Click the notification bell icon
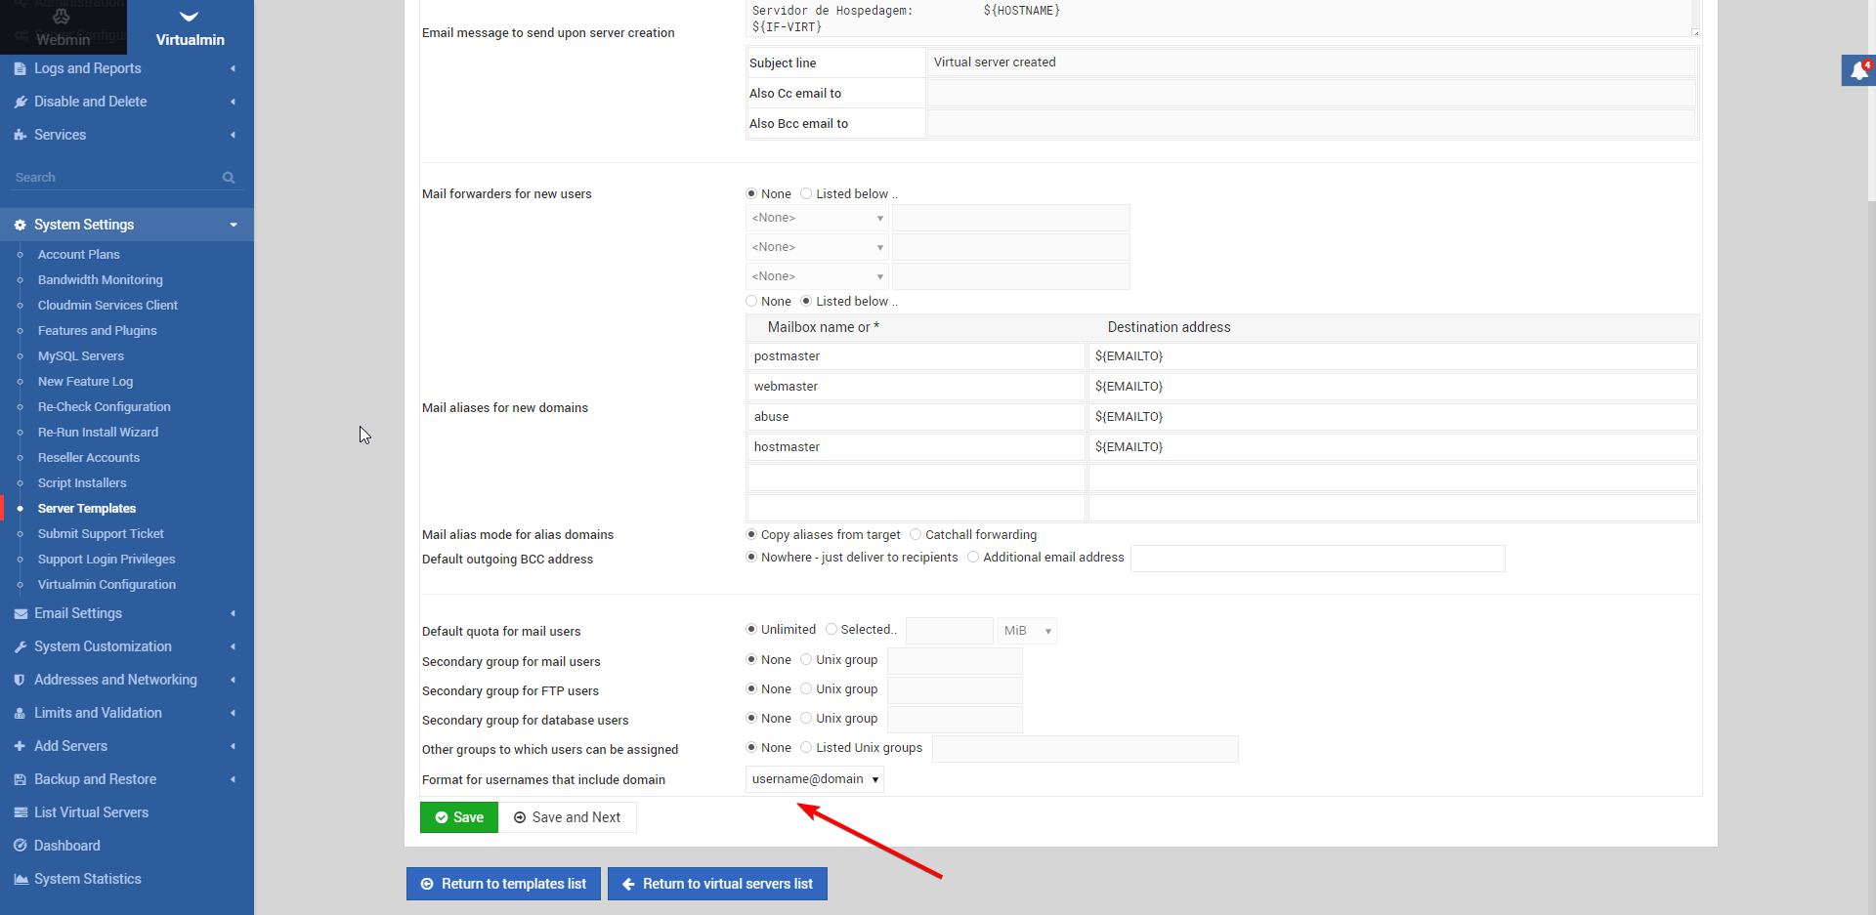Viewport: 1876px width, 915px height. [1859, 69]
